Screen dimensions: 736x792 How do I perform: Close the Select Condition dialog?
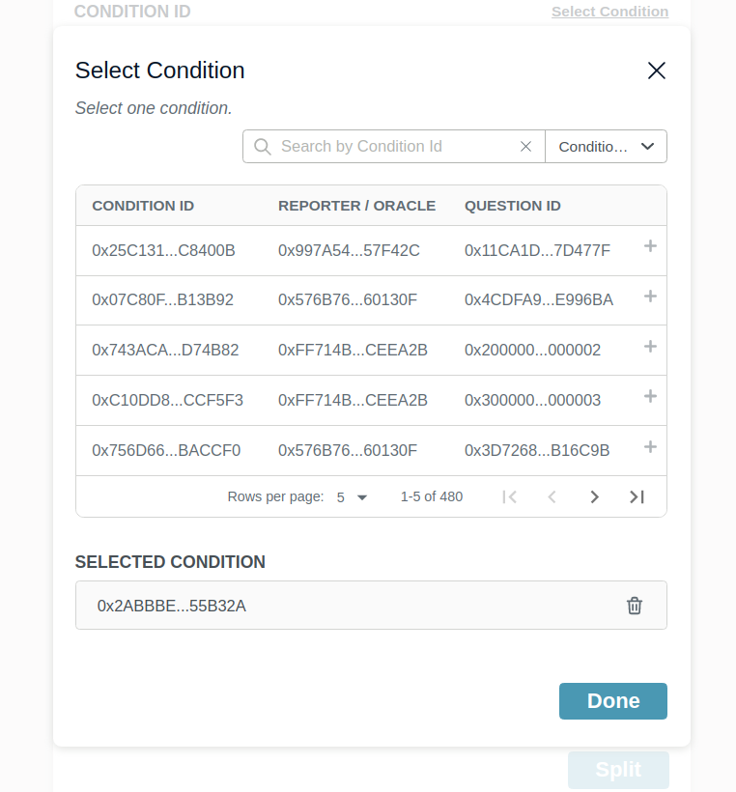click(x=657, y=71)
